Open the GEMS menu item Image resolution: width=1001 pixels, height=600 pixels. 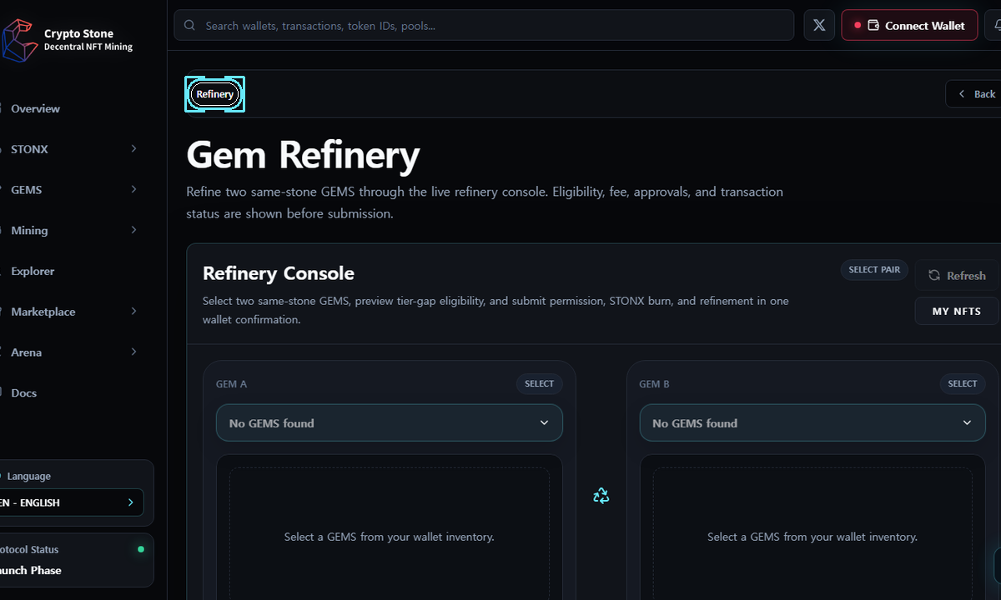(x=27, y=190)
